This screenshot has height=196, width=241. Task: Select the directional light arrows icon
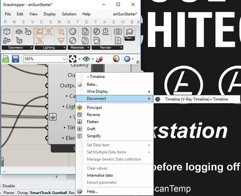tap(61, 32)
